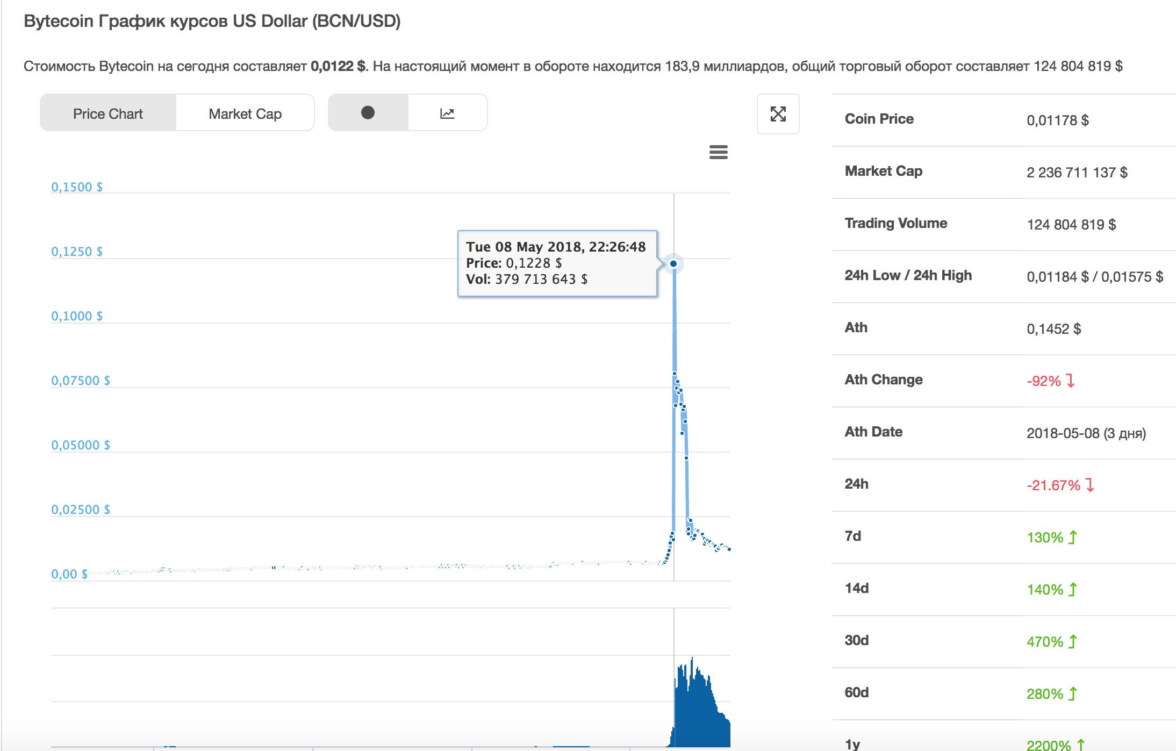Select the Price Chart tab

click(108, 113)
